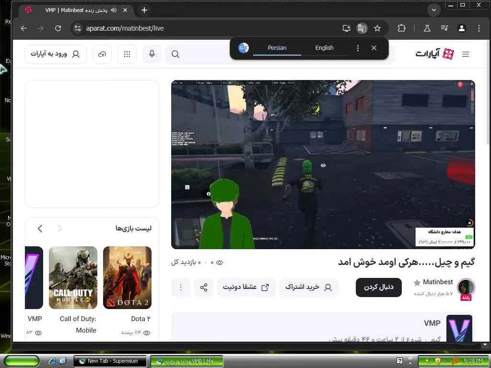
Task: Open the partially visible VMP game card
Action: [34, 277]
